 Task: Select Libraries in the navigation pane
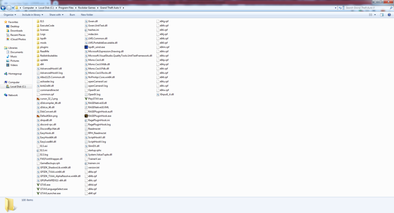coord(13,48)
